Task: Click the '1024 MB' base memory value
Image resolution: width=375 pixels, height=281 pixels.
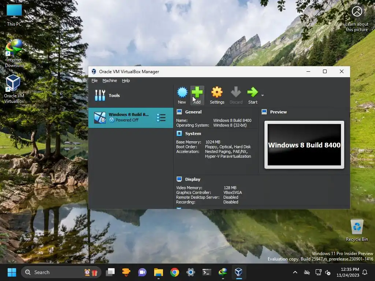Action: pyautogui.click(x=213, y=142)
